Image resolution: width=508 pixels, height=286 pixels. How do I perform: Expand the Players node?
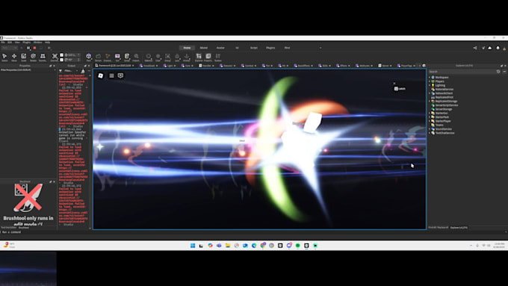(430, 81)
